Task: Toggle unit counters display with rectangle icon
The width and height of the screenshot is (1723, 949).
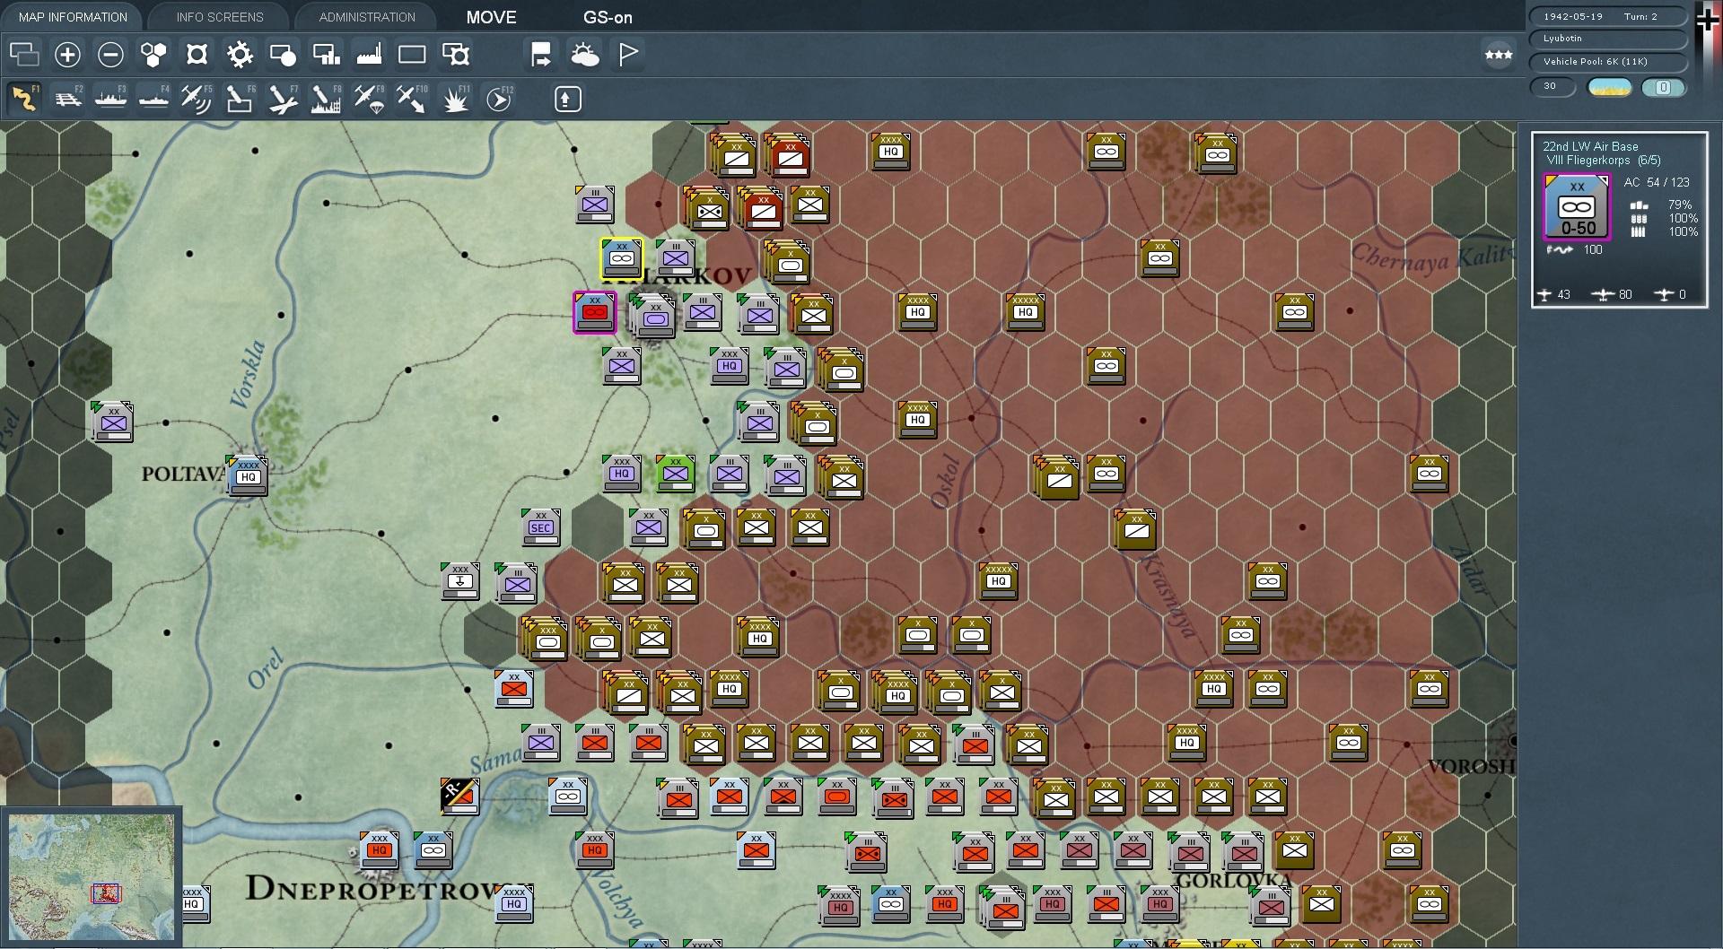Action: (412, 55)
